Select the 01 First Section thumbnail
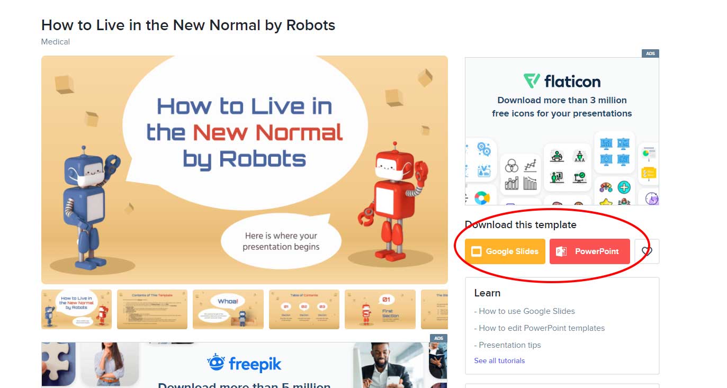Screen dimensions: 727x388 [x=380, y=309]
